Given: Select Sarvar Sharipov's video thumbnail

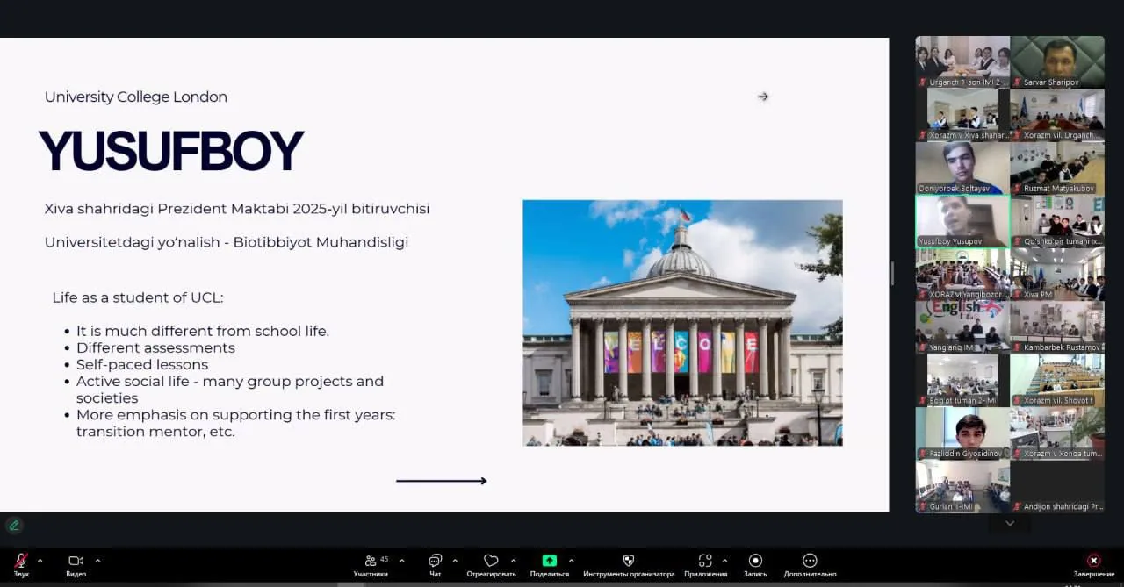Looking at the screenshot, I should point(1057,61).
